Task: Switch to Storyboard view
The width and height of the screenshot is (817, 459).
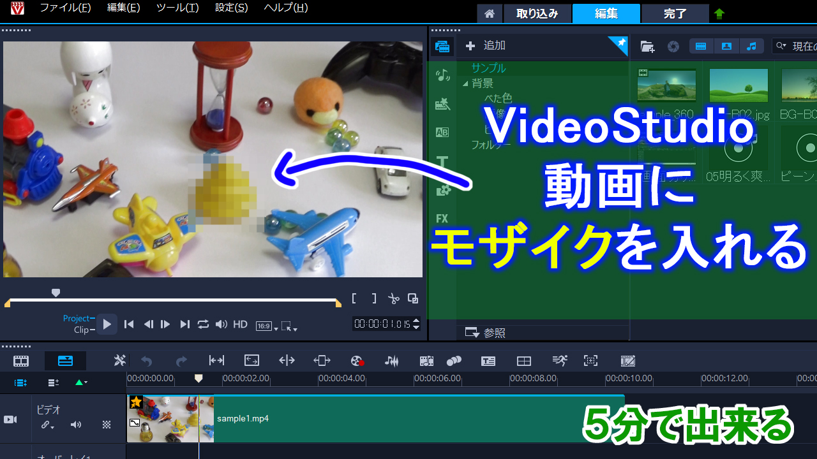Action: click(21, 361)
